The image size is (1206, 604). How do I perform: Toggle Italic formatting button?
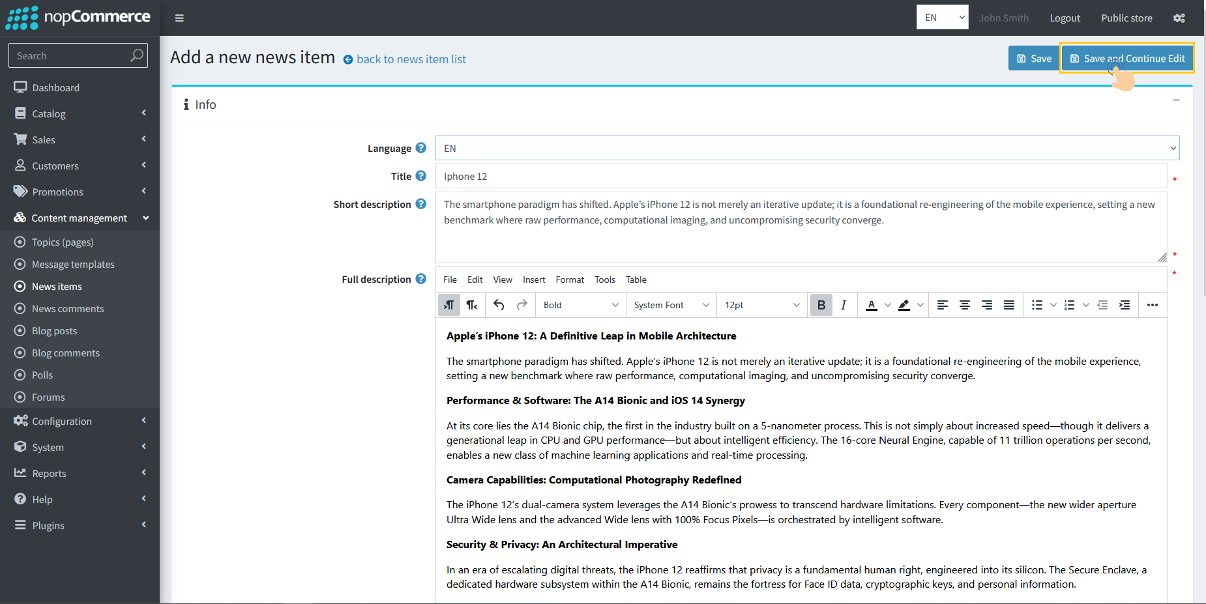pyautogui.click(x=844, y=305)
